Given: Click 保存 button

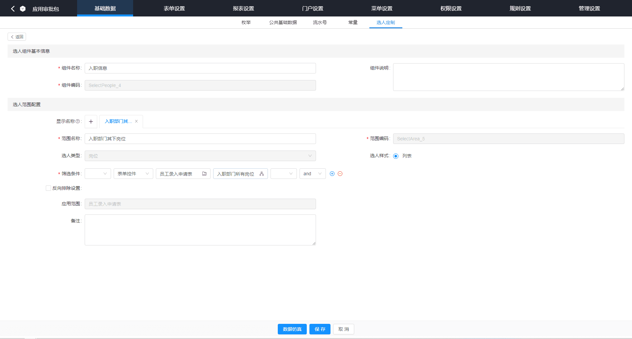Looking at the screenshot, I should [320, 329].
